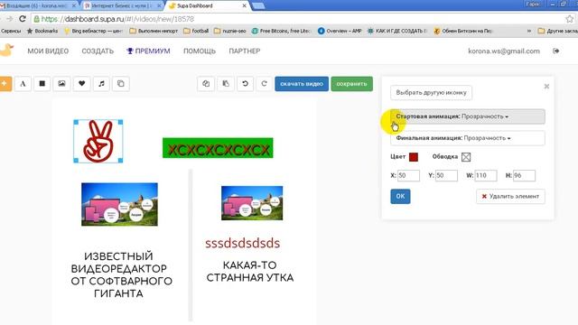The width and height of the screenshot is (578, 325).
Task: Click the slides copy icon in left toolbar
Action: point(120,84)
